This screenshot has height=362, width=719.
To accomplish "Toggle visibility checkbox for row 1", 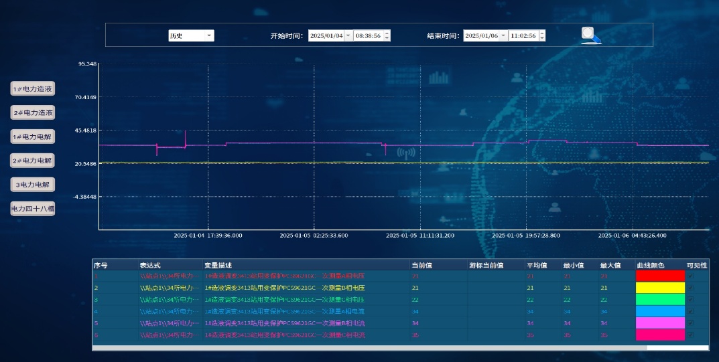I will point(691,276).
